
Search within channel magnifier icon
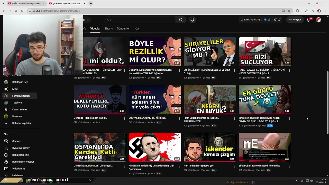coord(137,29)
